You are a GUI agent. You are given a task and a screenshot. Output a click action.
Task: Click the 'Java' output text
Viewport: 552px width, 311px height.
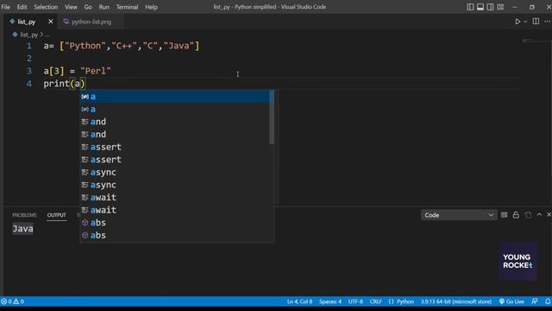coord(23,229)
